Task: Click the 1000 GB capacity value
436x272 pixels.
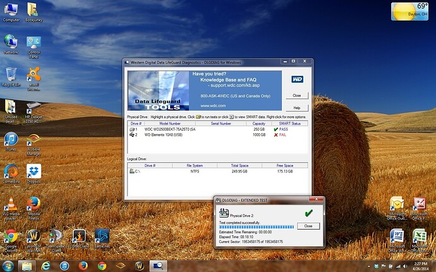Action: [259, 135]
